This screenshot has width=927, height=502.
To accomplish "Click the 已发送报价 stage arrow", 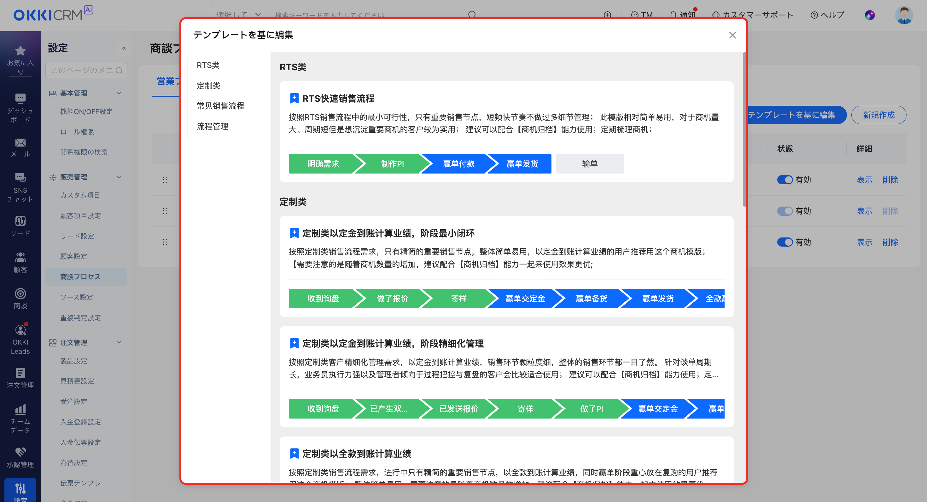I will pyautogui.click(x=458, y=409).
